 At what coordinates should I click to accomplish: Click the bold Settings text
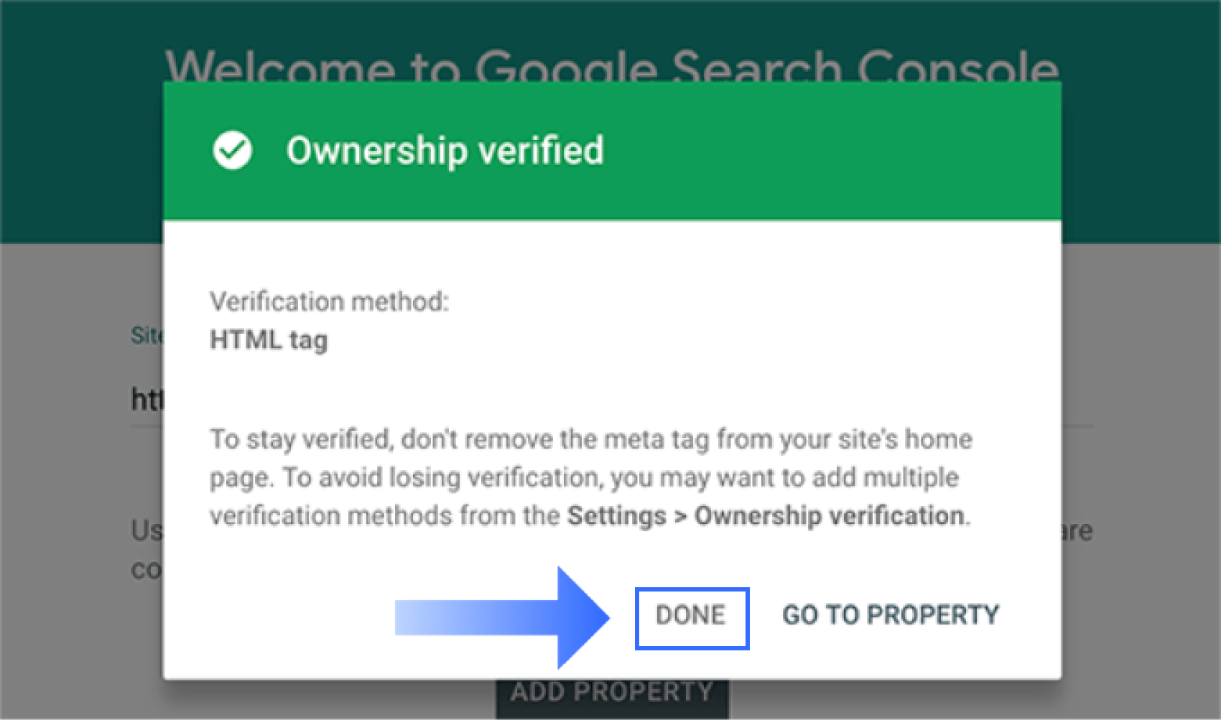click(x=616, y=515)
